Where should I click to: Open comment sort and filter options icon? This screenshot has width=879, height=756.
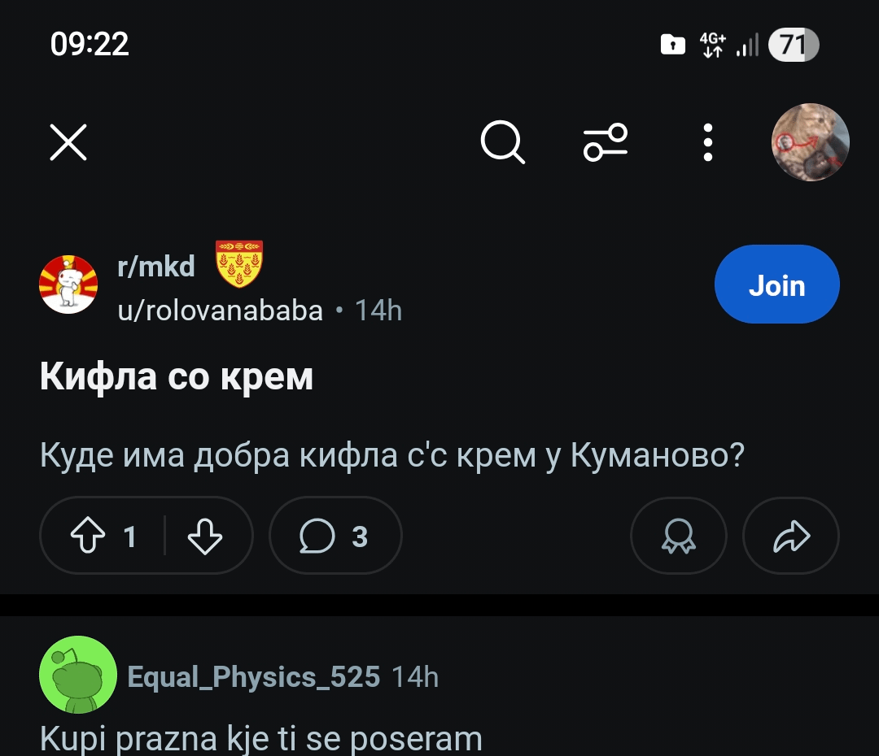pos(606,142)
